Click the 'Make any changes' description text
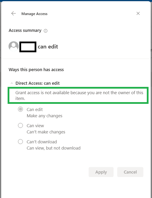This screenshot has width=152, height=198. 44,116
